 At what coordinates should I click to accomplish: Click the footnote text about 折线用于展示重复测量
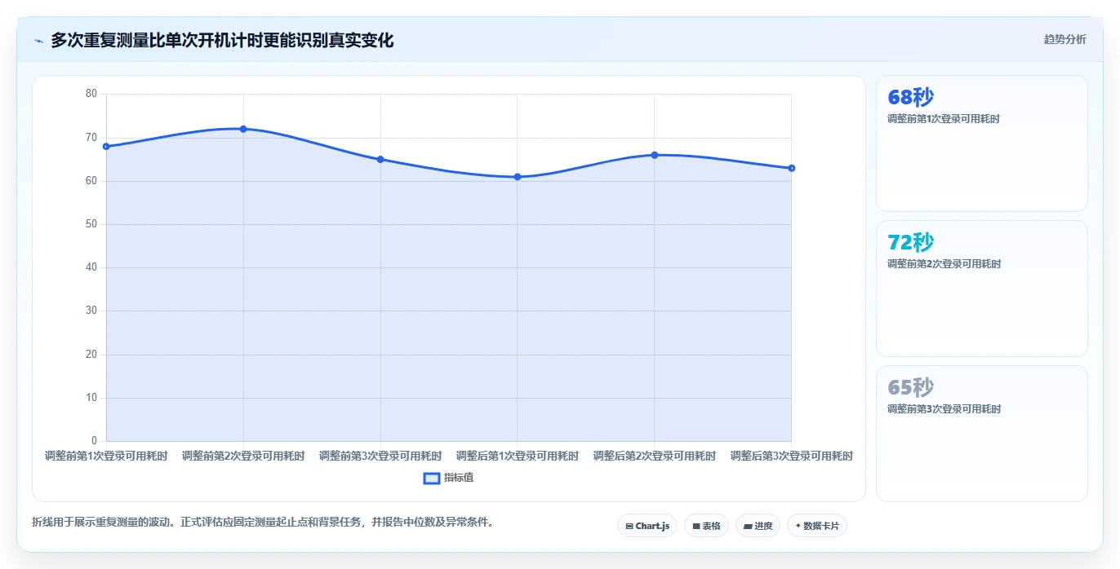(x=263, y=522)
